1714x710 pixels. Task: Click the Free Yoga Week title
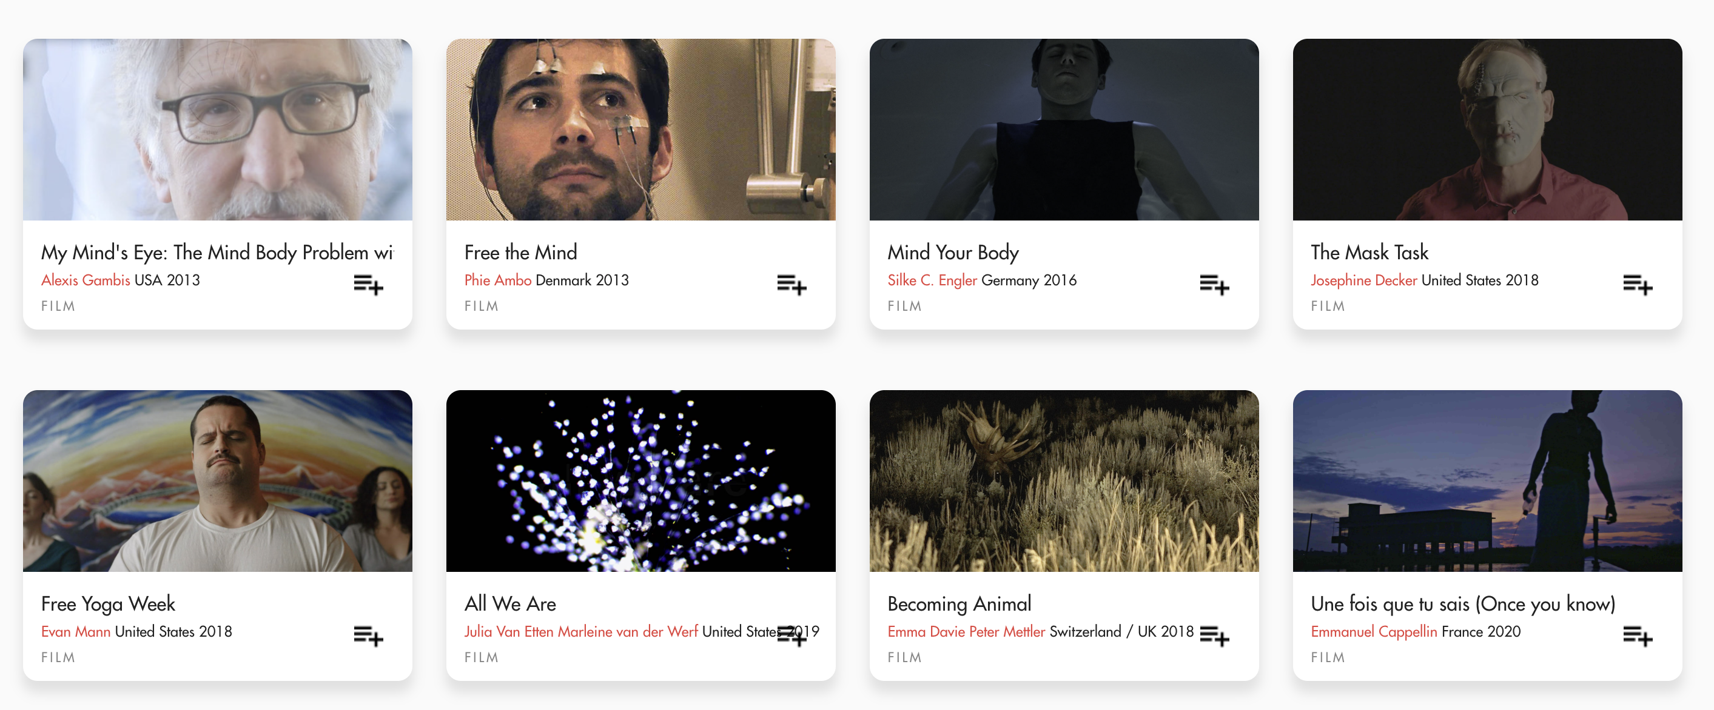point(109,603)
